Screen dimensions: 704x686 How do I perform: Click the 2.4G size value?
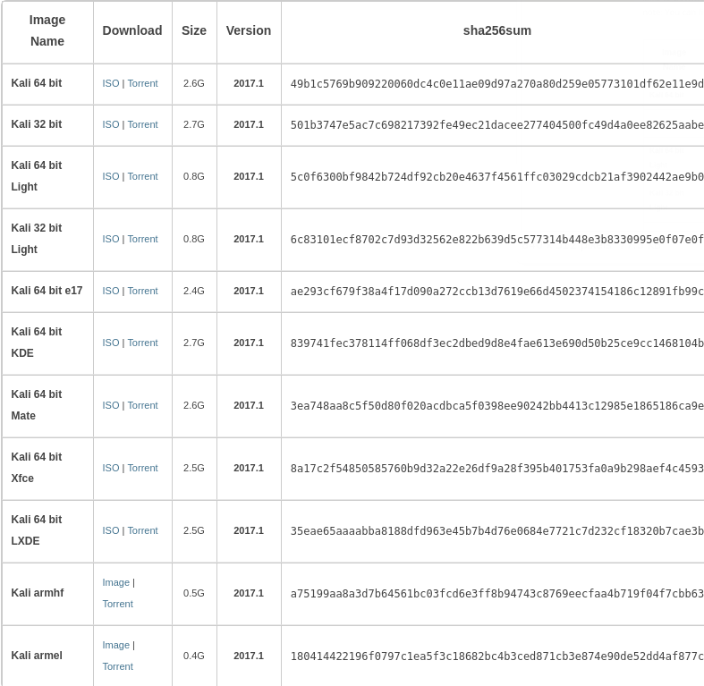(193, 291)
